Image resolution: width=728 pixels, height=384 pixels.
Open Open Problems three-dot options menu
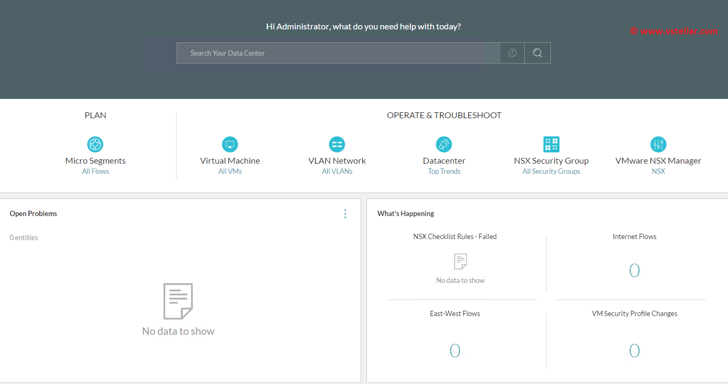pyautogui.click(x=345, y=214)
